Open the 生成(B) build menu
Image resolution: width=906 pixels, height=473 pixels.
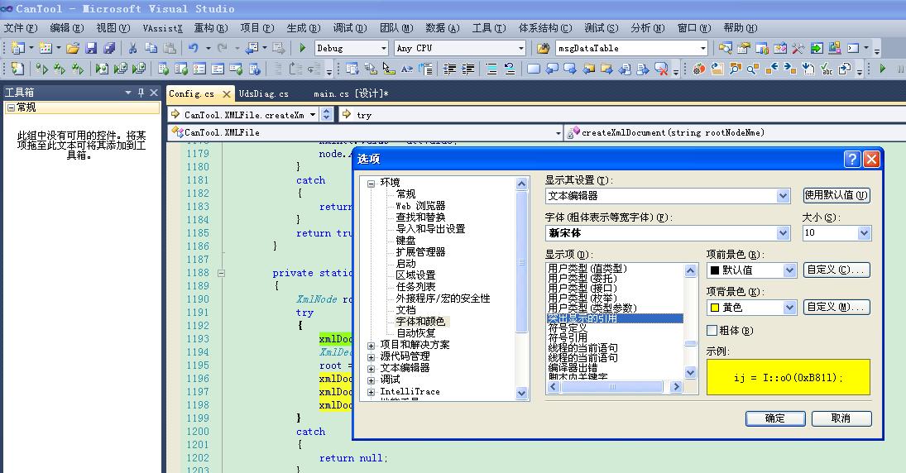(304, 28)
